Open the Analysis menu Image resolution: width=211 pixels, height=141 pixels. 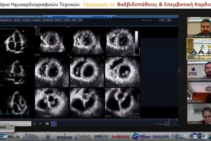[x=37, y=20]
